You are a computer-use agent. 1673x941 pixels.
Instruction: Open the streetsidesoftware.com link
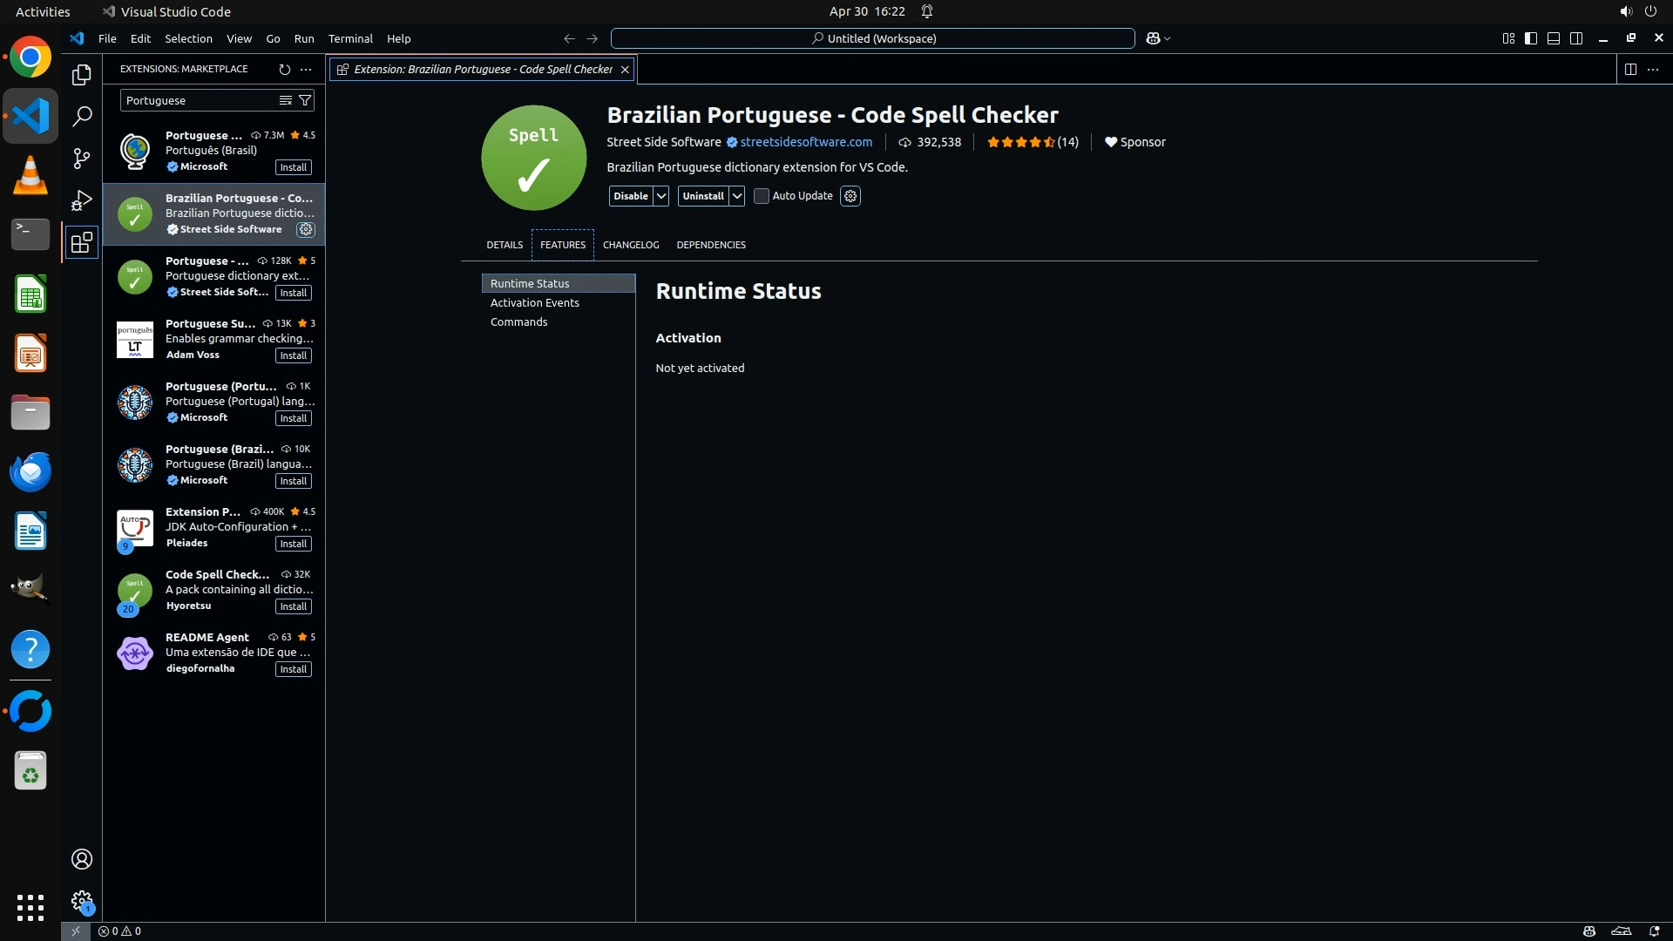806,142
